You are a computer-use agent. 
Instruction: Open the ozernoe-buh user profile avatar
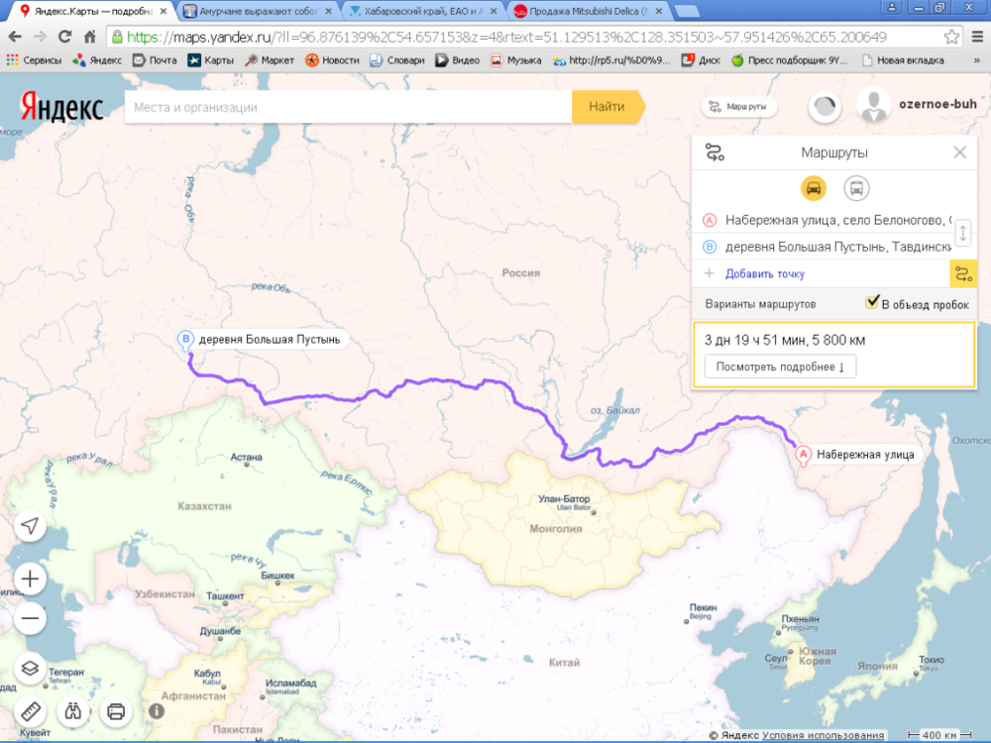tap(873, 104)
